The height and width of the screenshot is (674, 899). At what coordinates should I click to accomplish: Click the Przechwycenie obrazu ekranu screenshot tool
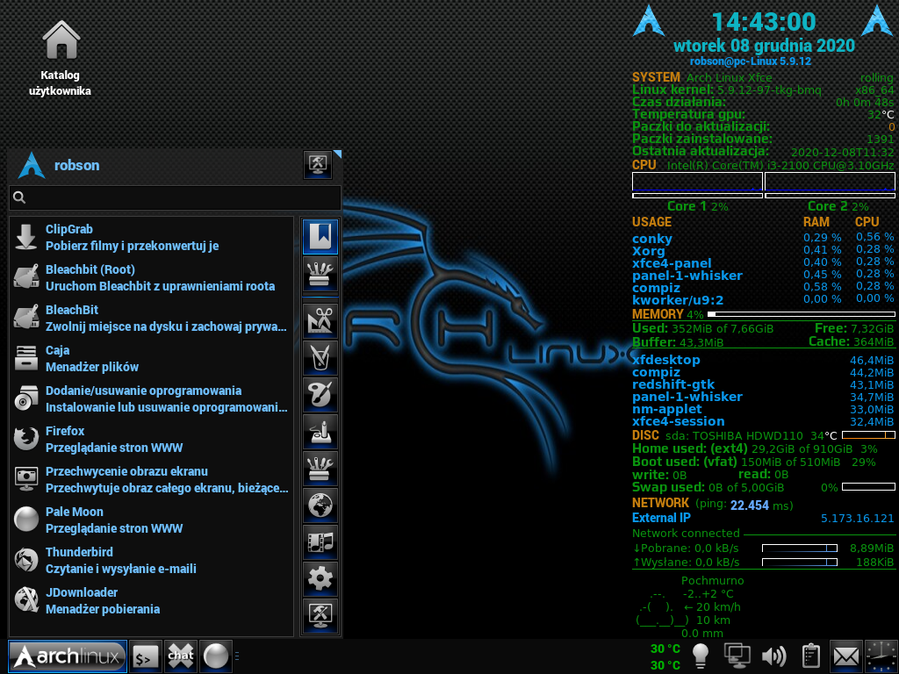[151, 480]
